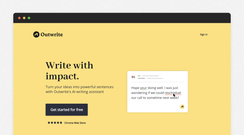
Task: Click the yellow minimize dot
Action: [24, 18]
